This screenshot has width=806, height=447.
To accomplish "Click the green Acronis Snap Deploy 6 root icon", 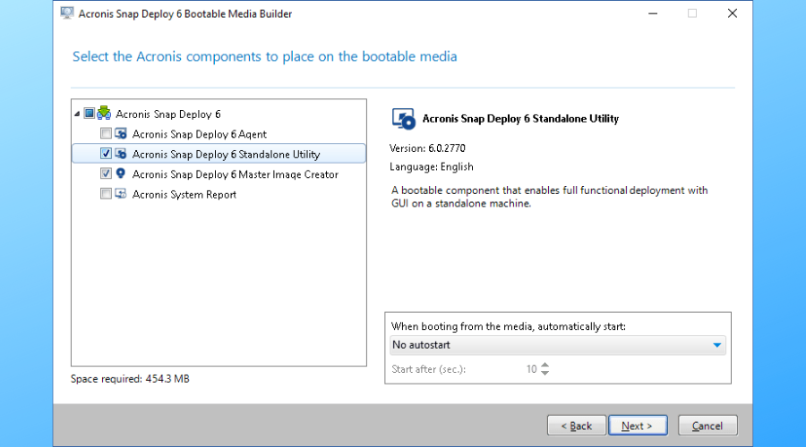I will click(x=104, y=113).
